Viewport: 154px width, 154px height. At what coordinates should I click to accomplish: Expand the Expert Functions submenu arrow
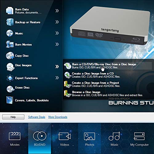57,78
